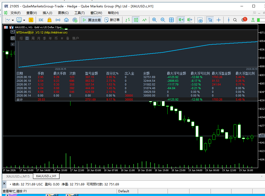The width and height of the screenshot is (265, 196).
Task: Switch chart to bar chart
Action: pyautogui.click(x=127, y=20)
